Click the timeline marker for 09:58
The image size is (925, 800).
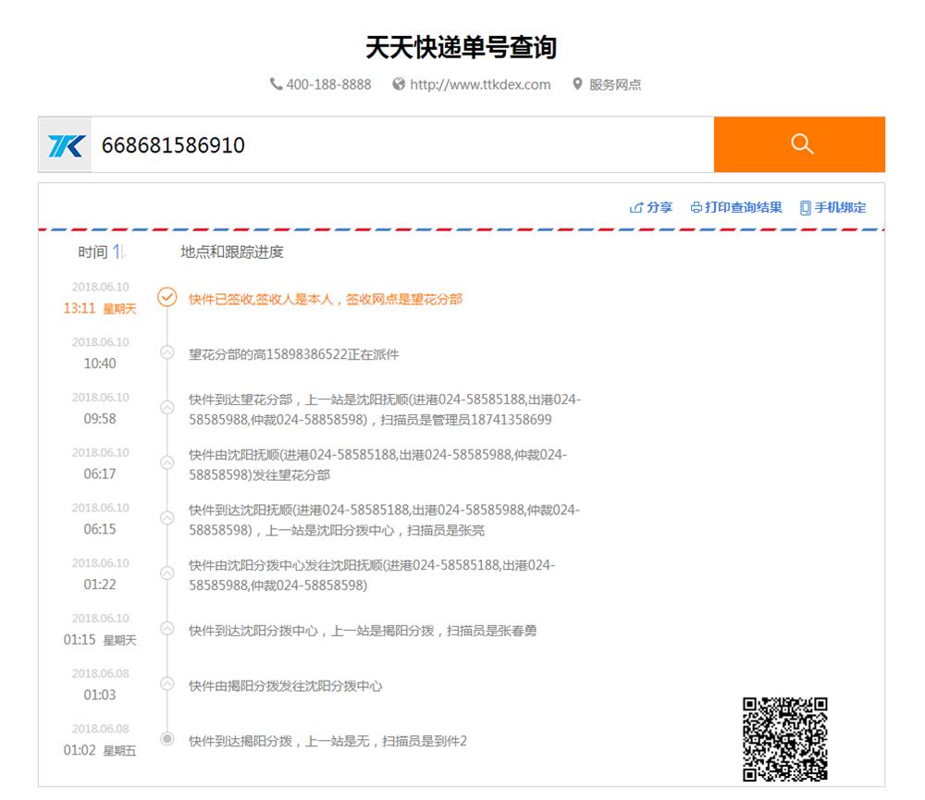[167, 407]
